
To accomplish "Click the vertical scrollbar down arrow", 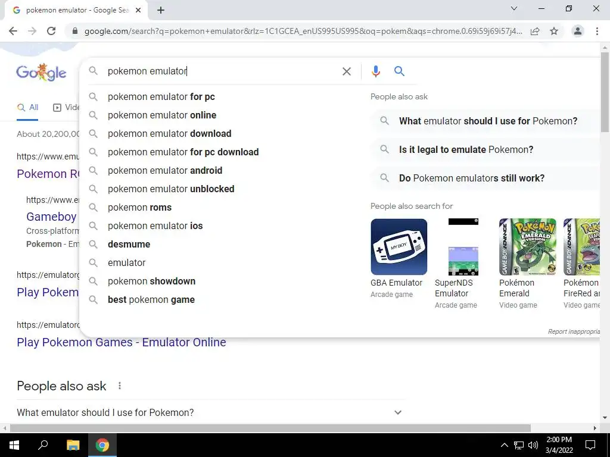I will pos(605,418).
